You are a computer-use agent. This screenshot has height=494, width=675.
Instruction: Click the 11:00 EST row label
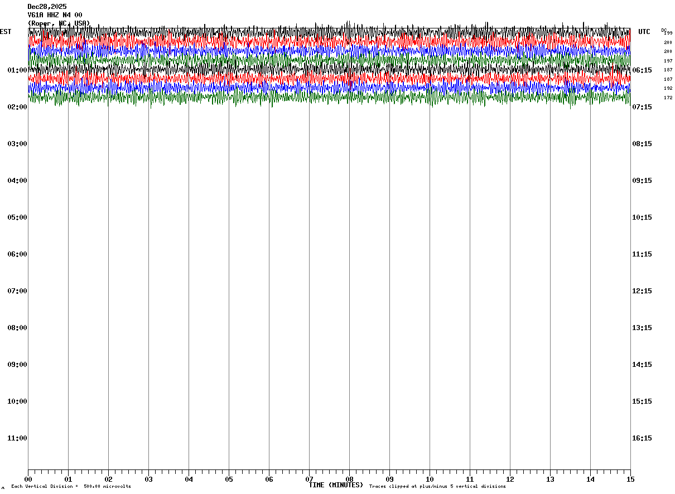click(x=17, y=438)
